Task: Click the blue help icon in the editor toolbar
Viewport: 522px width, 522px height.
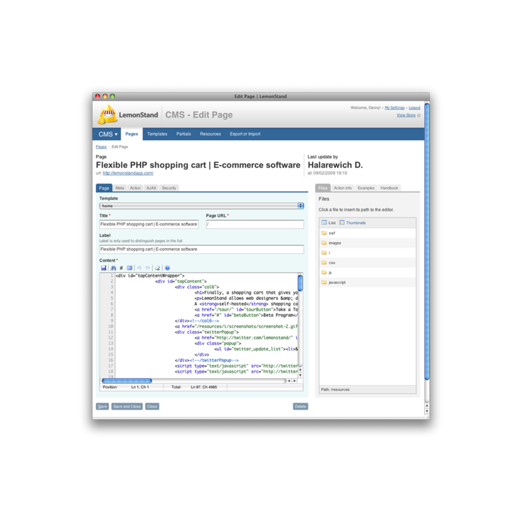Action: pyautogui.click(x=167, y=268)
